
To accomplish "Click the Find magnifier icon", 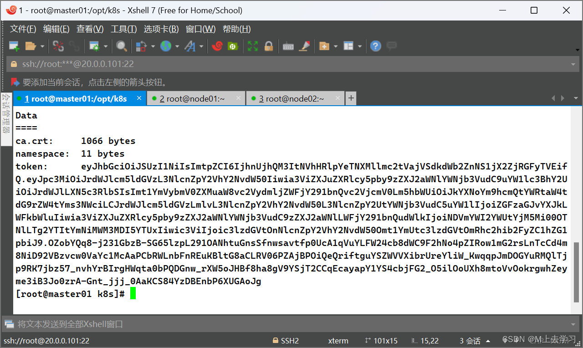I will (x=121, y=46).
